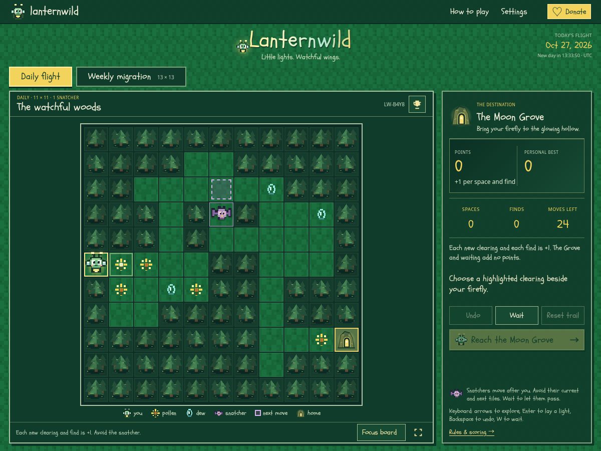Click the firefly character on the board
This screenshot has width=601, height=451.
tap(96, 264)
